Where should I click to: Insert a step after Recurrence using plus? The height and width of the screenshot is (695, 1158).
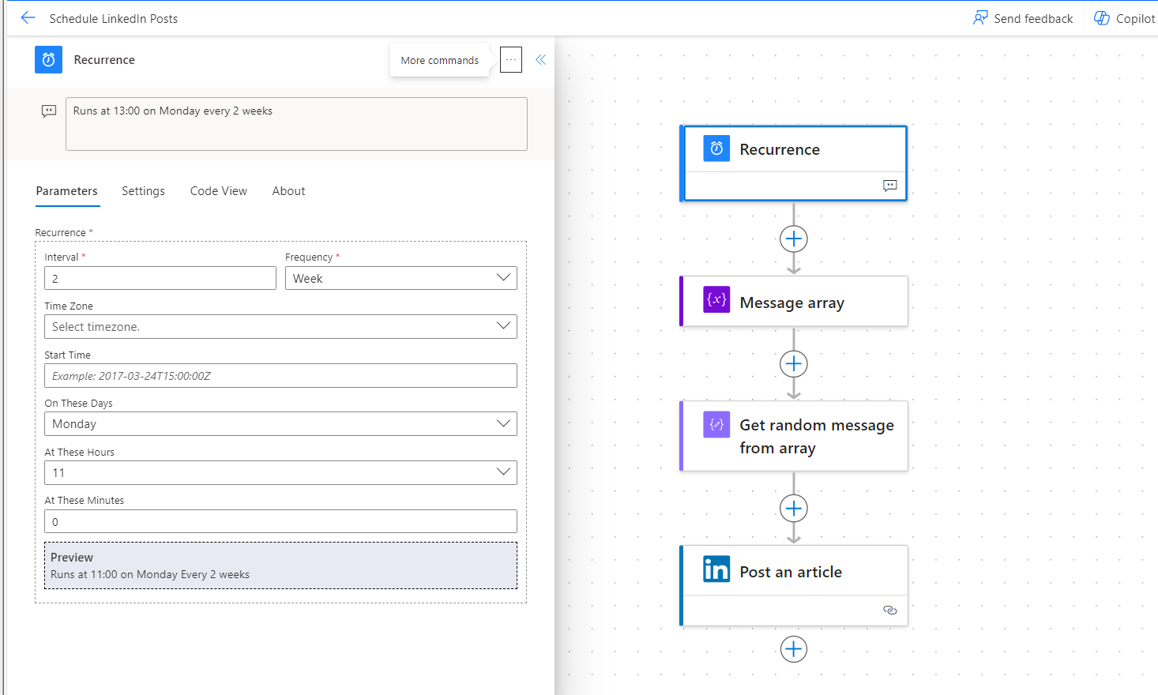(794, 239)
